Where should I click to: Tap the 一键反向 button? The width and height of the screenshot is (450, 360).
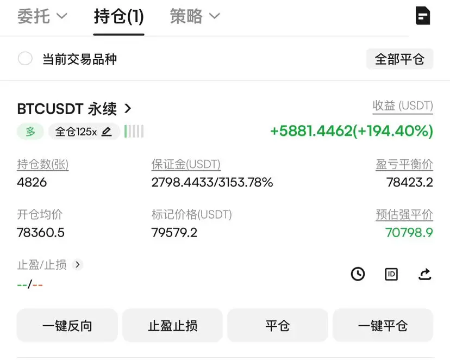(x=67, y=326)
